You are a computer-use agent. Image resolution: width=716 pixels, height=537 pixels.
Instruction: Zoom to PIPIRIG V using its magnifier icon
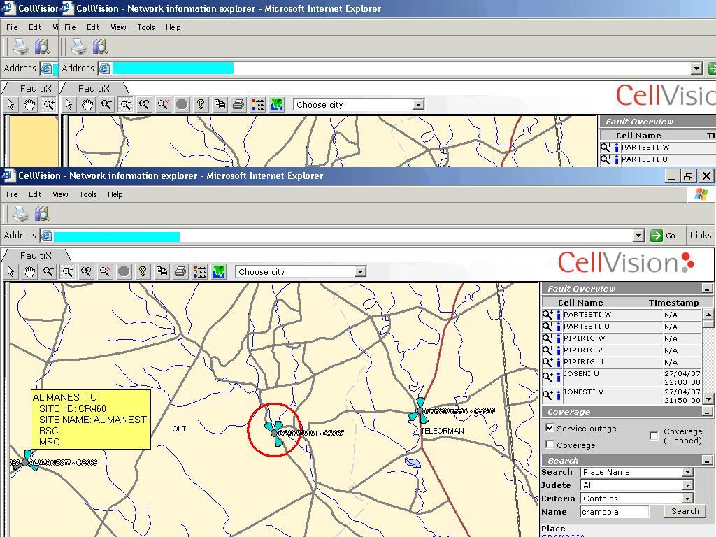click(547, 350)
